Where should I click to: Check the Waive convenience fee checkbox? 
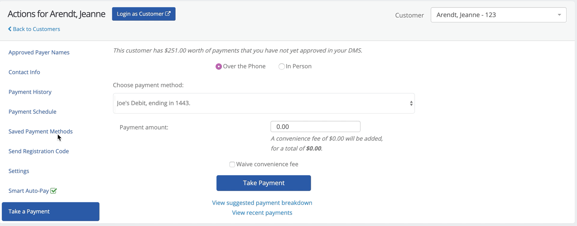232,165
